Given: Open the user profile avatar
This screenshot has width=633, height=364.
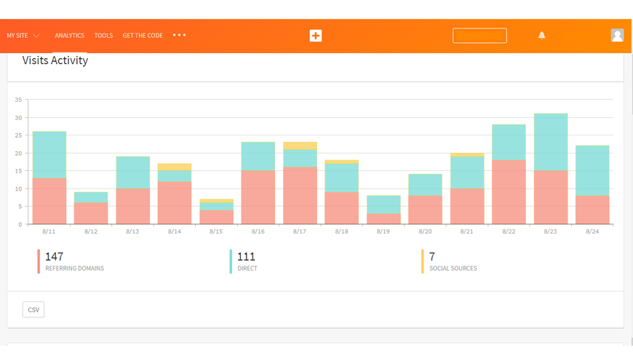Looking at the screenshot, I should point(617,35).
